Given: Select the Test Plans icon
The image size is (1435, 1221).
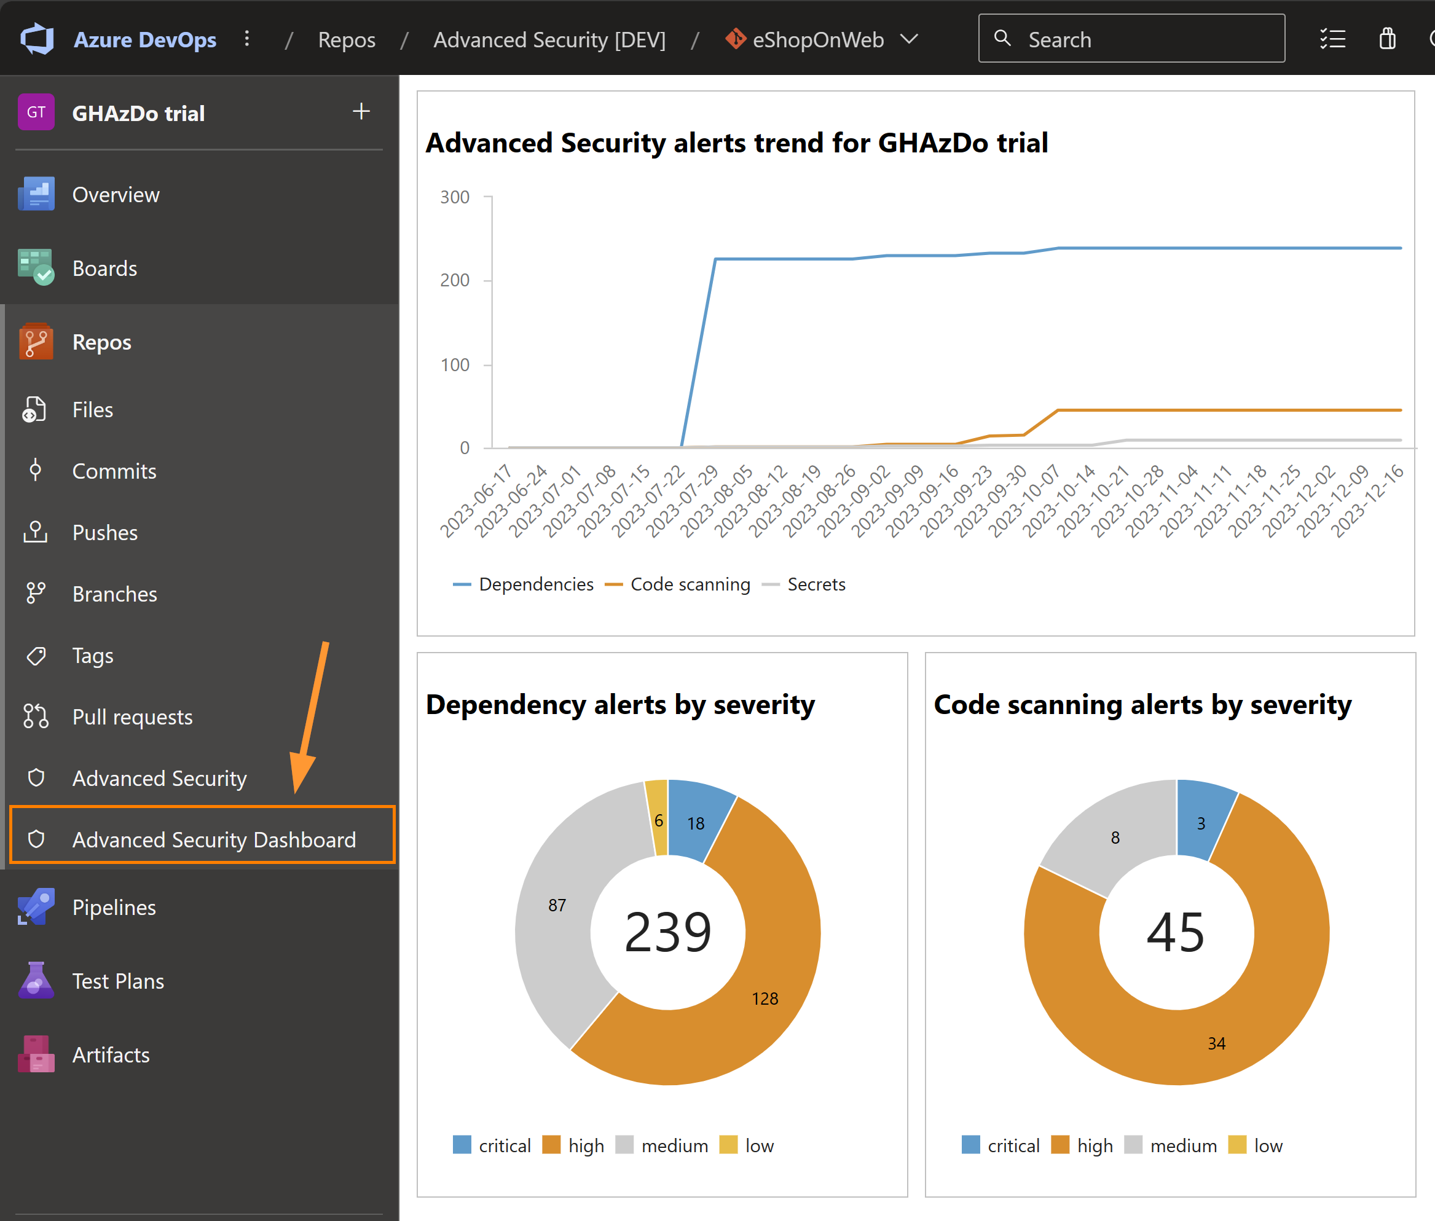Looking at the screenshot, I should [x=36, y=980].
